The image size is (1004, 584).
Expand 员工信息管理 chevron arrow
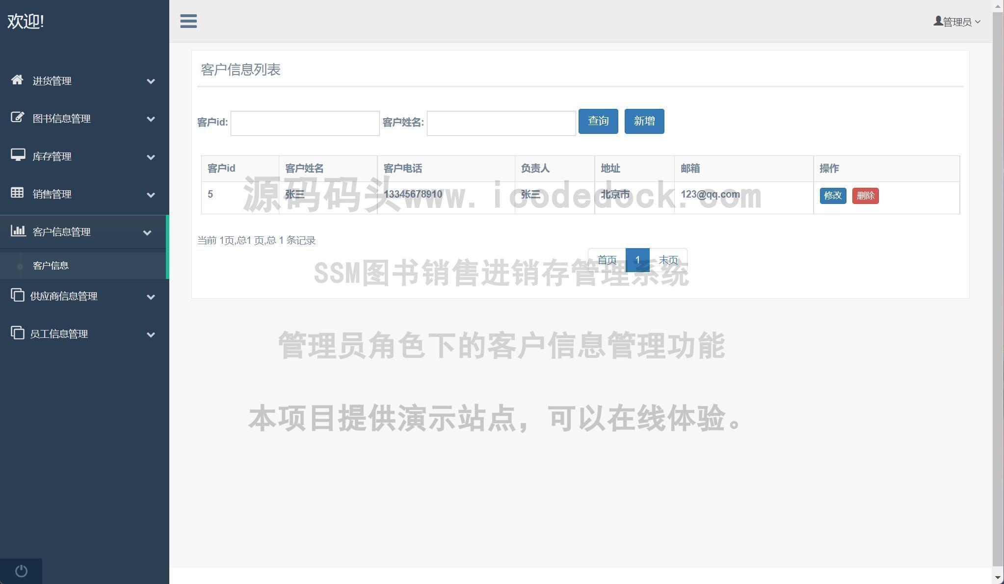(151, 335)
